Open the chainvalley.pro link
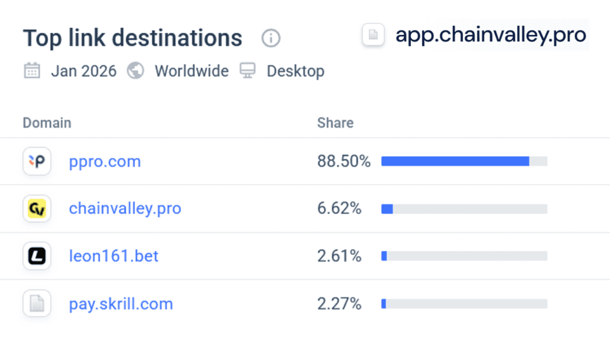This screenshot has height=345, width=610. [125, 209]
